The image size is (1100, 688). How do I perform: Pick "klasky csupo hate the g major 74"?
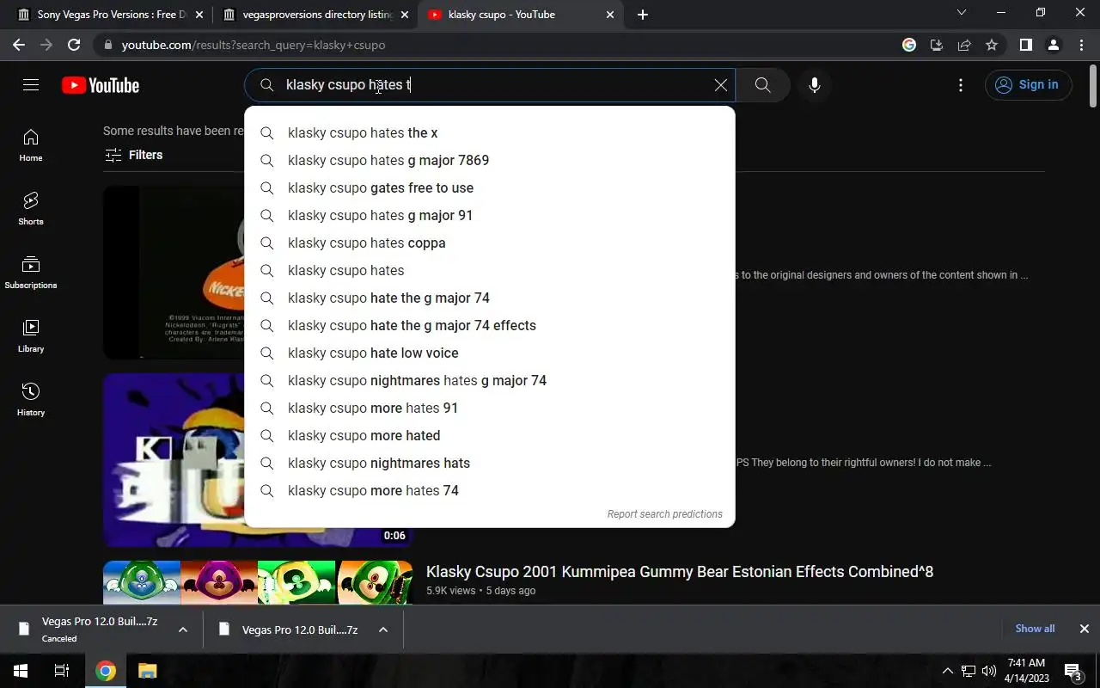[490, 298]
